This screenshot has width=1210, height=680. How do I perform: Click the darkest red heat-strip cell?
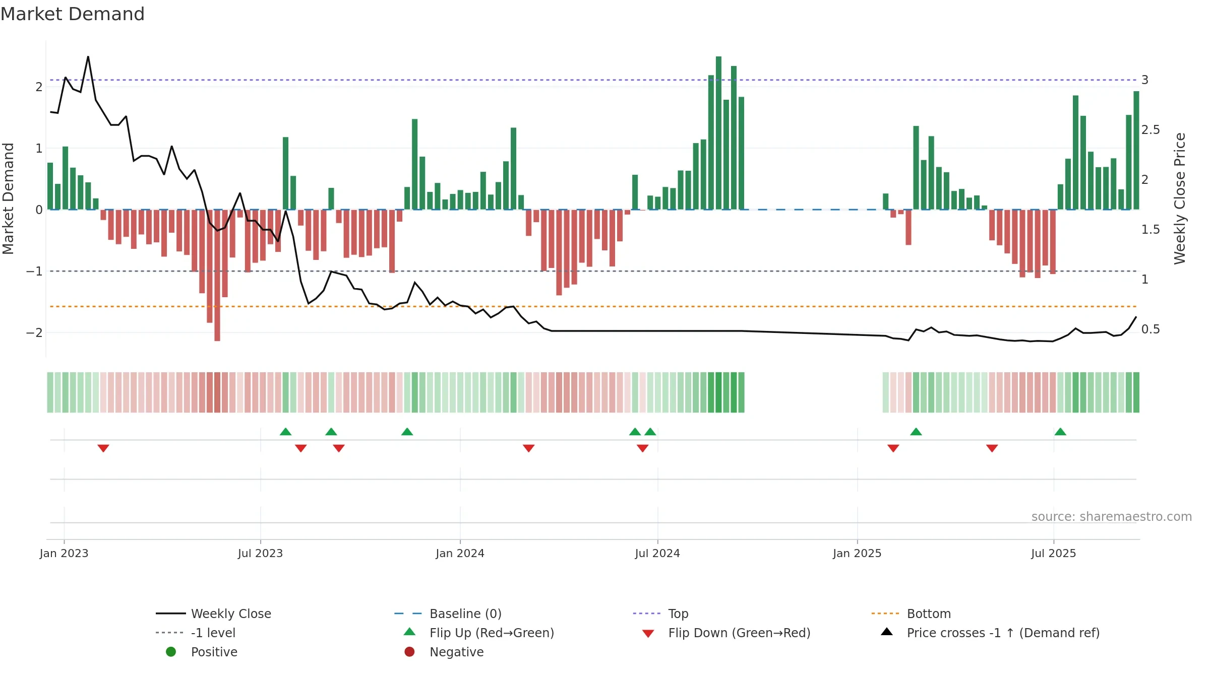[x=217, y=392]
